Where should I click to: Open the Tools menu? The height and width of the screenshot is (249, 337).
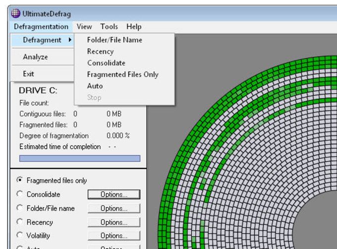109,27
